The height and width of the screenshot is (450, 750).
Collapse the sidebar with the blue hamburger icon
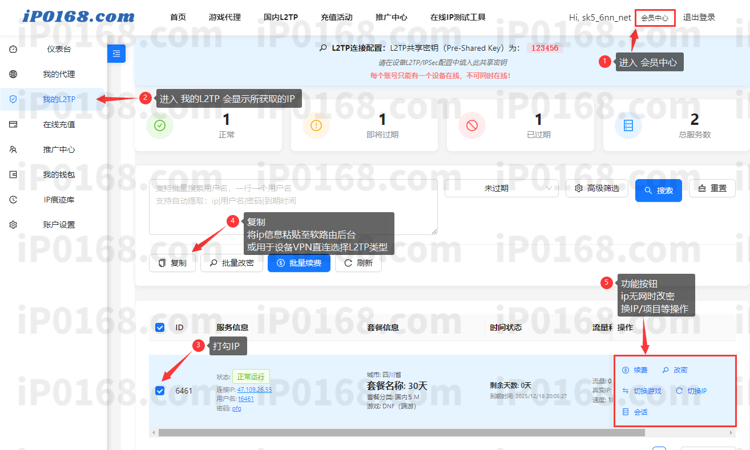click(116, 53)
